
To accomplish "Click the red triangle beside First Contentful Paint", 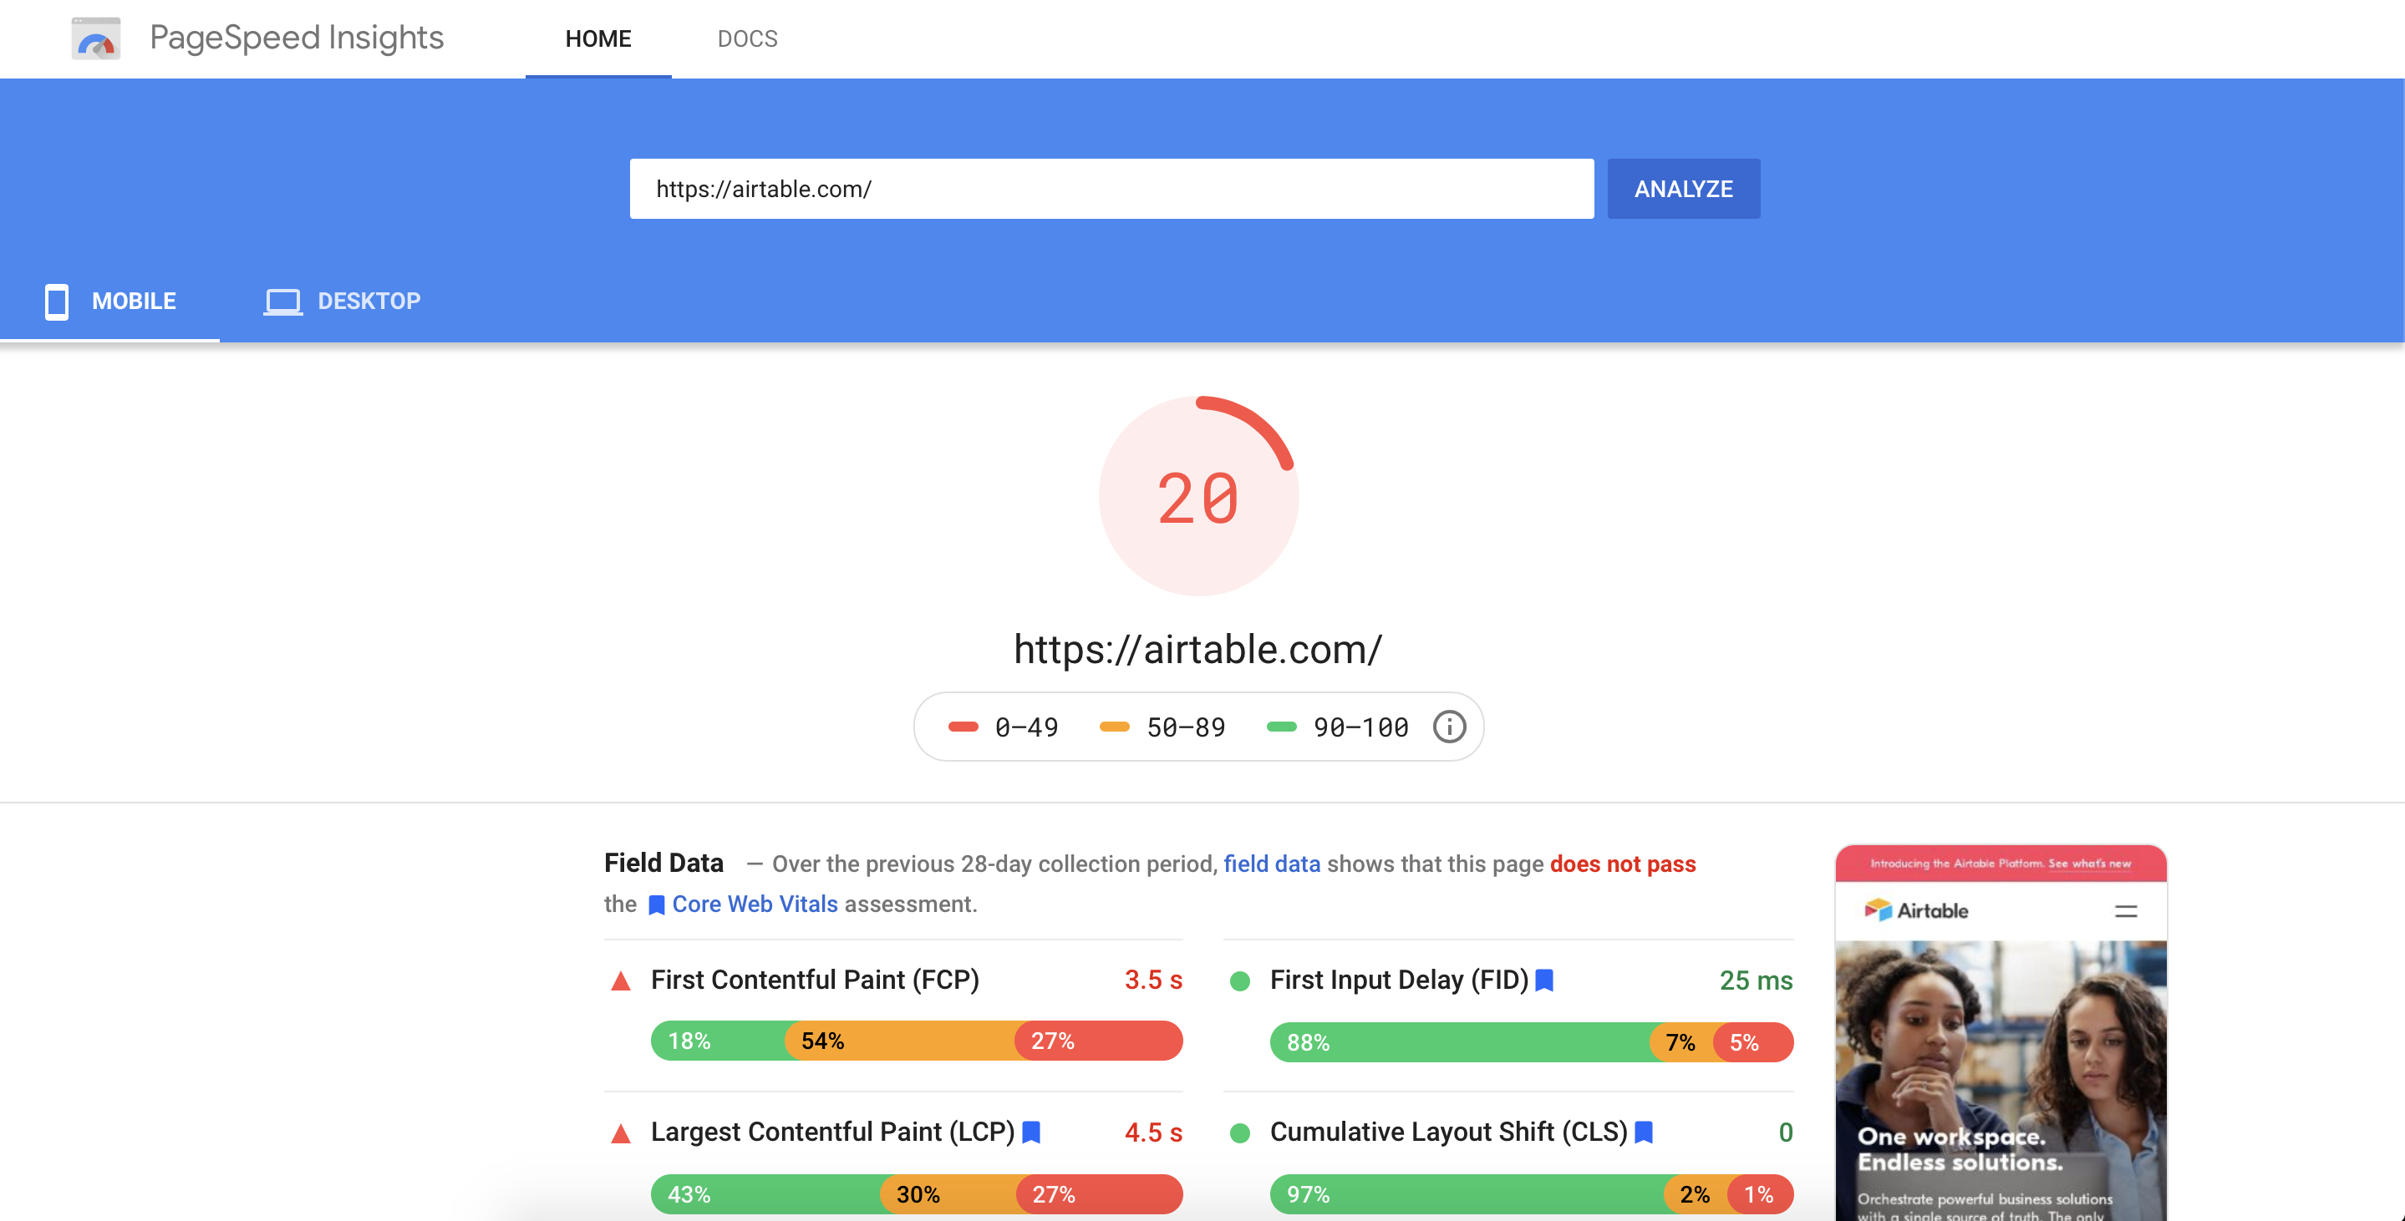I will [x=621, y=981].
